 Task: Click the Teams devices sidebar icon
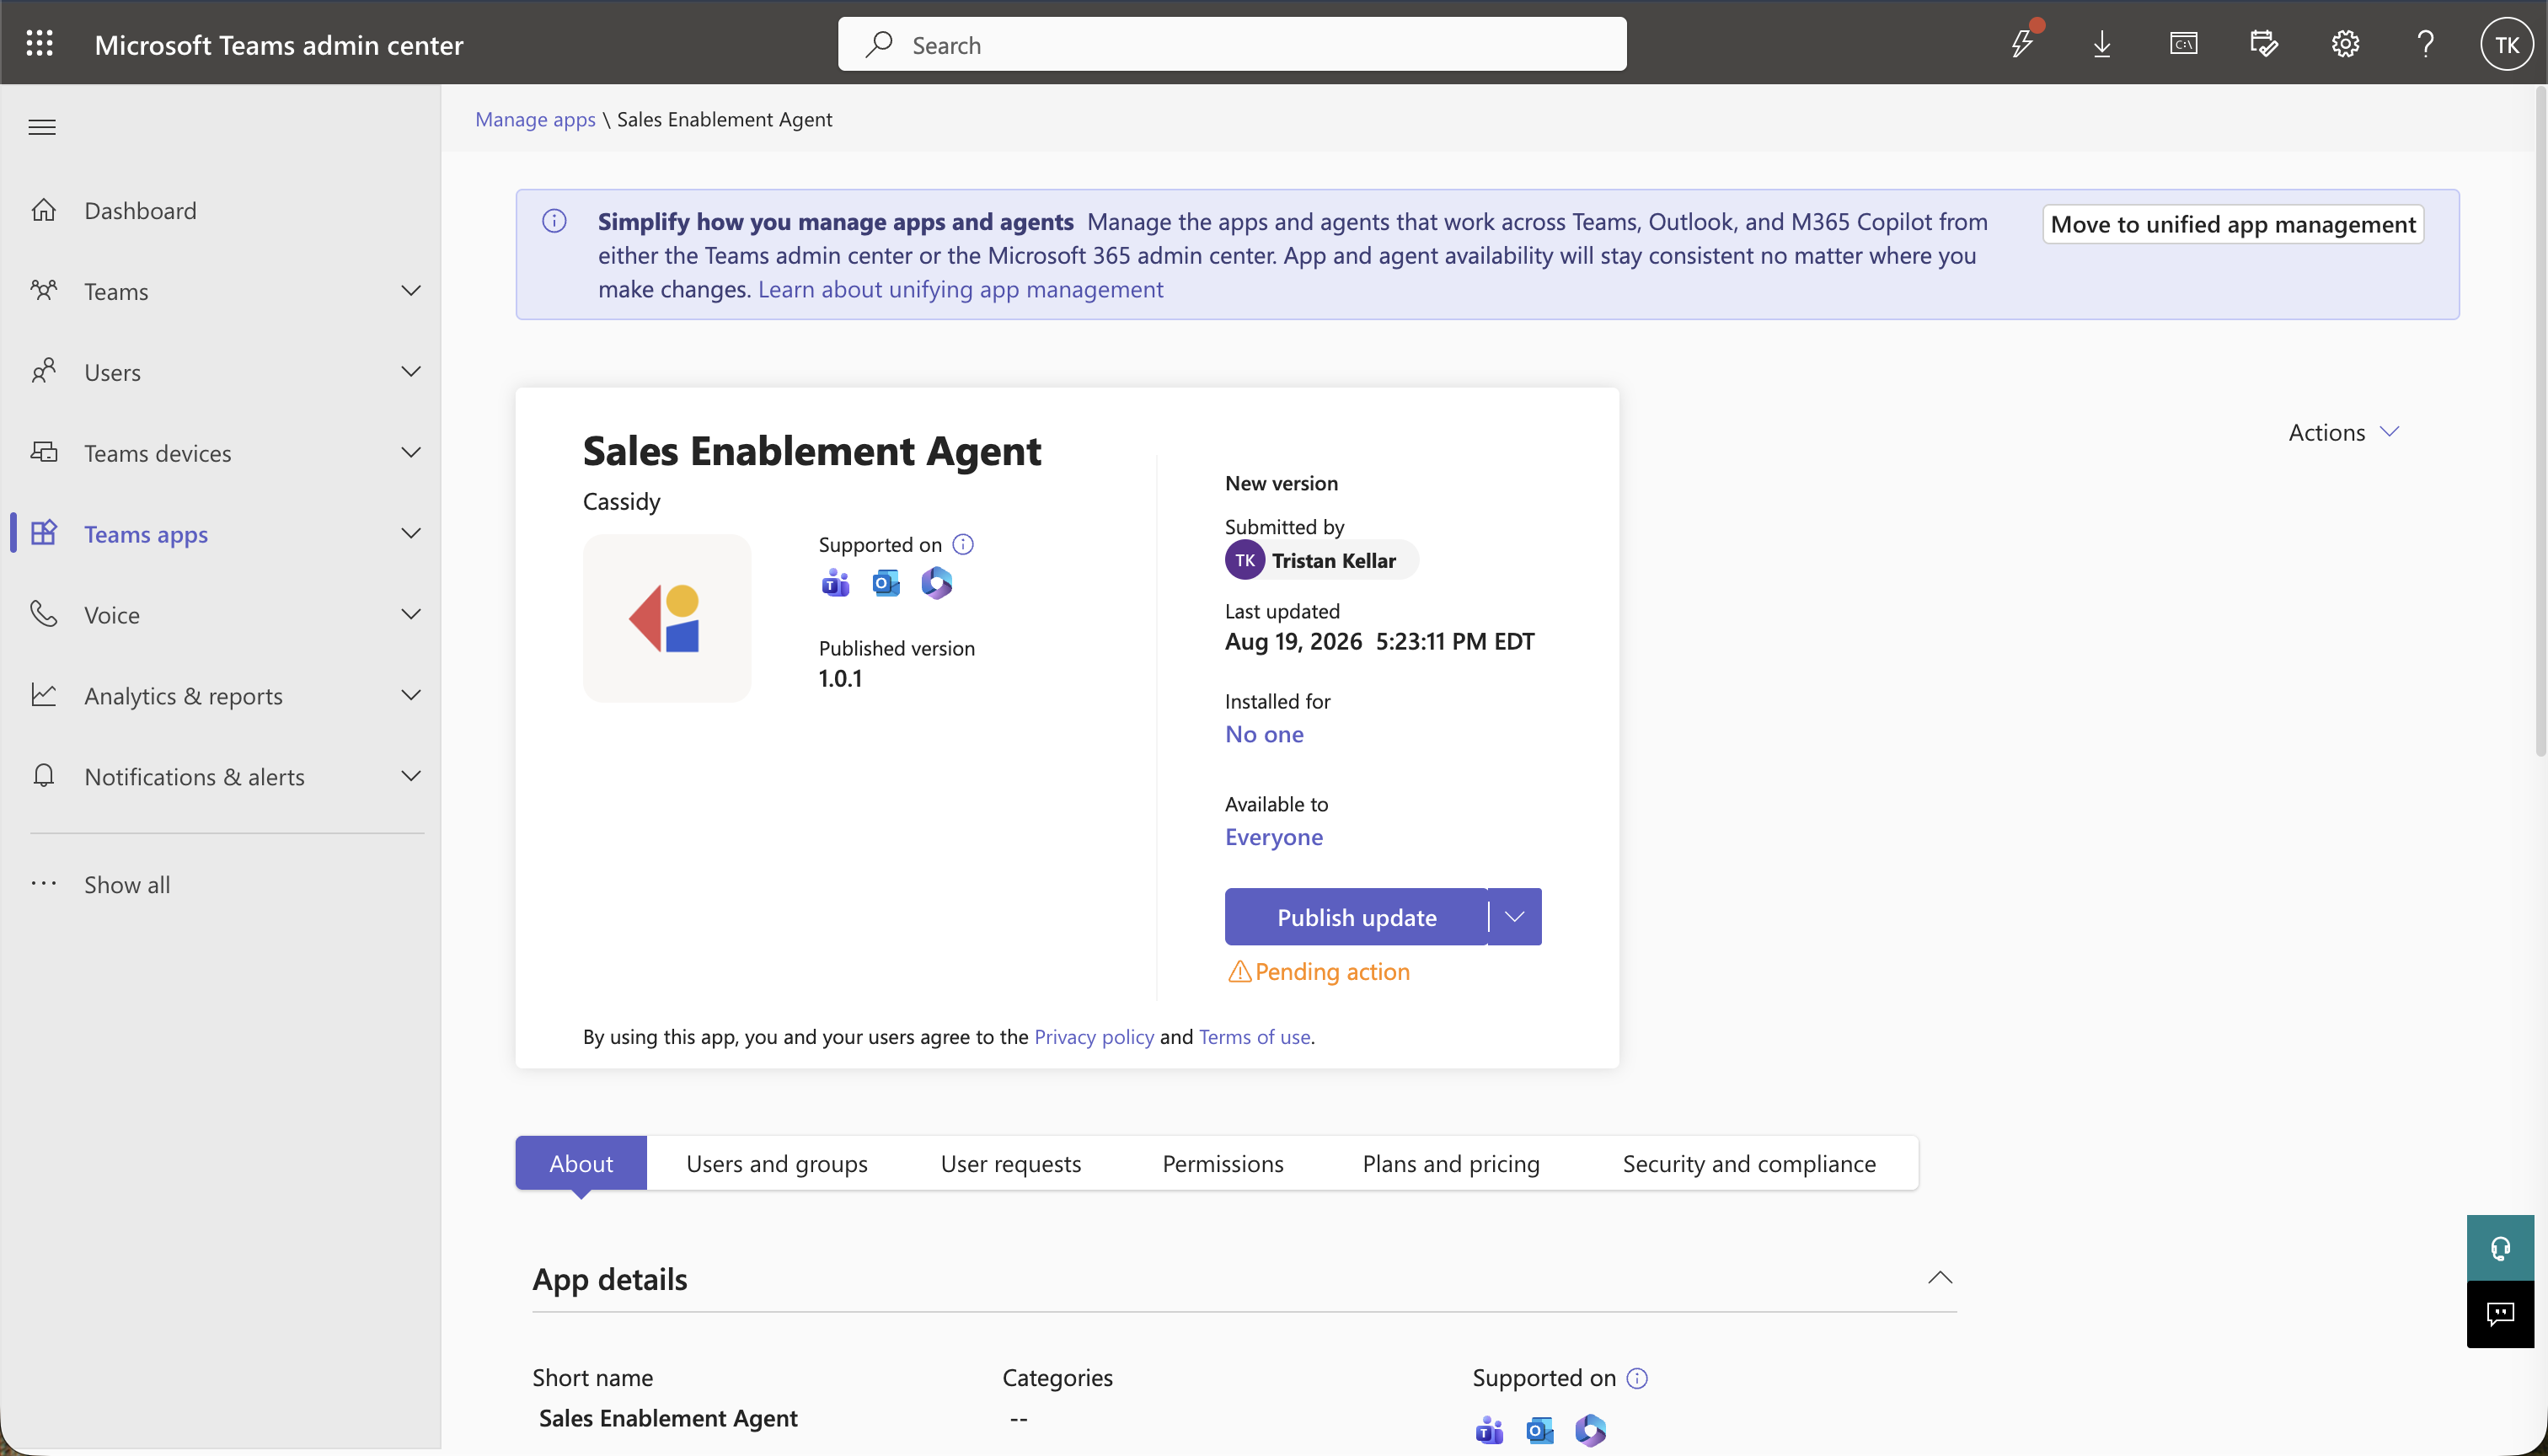pos(43,453)
